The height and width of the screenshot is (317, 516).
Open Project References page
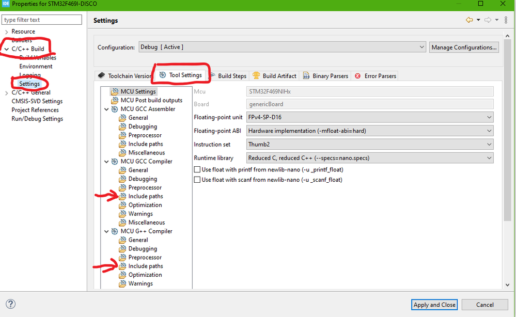click(x=35, y=110)
